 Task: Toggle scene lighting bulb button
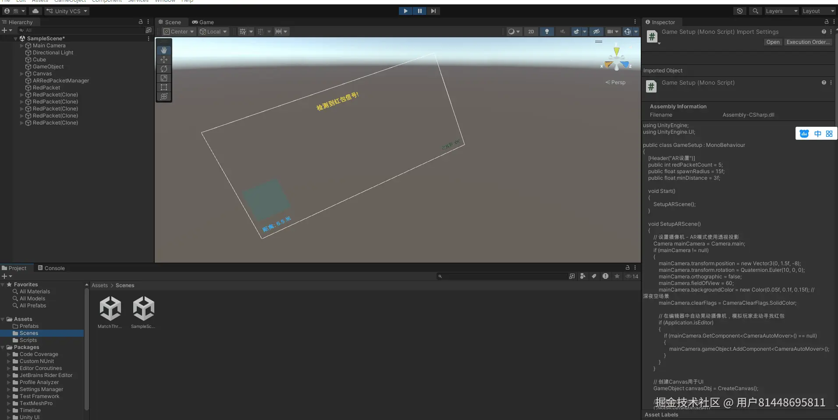[x=547, y=32]
